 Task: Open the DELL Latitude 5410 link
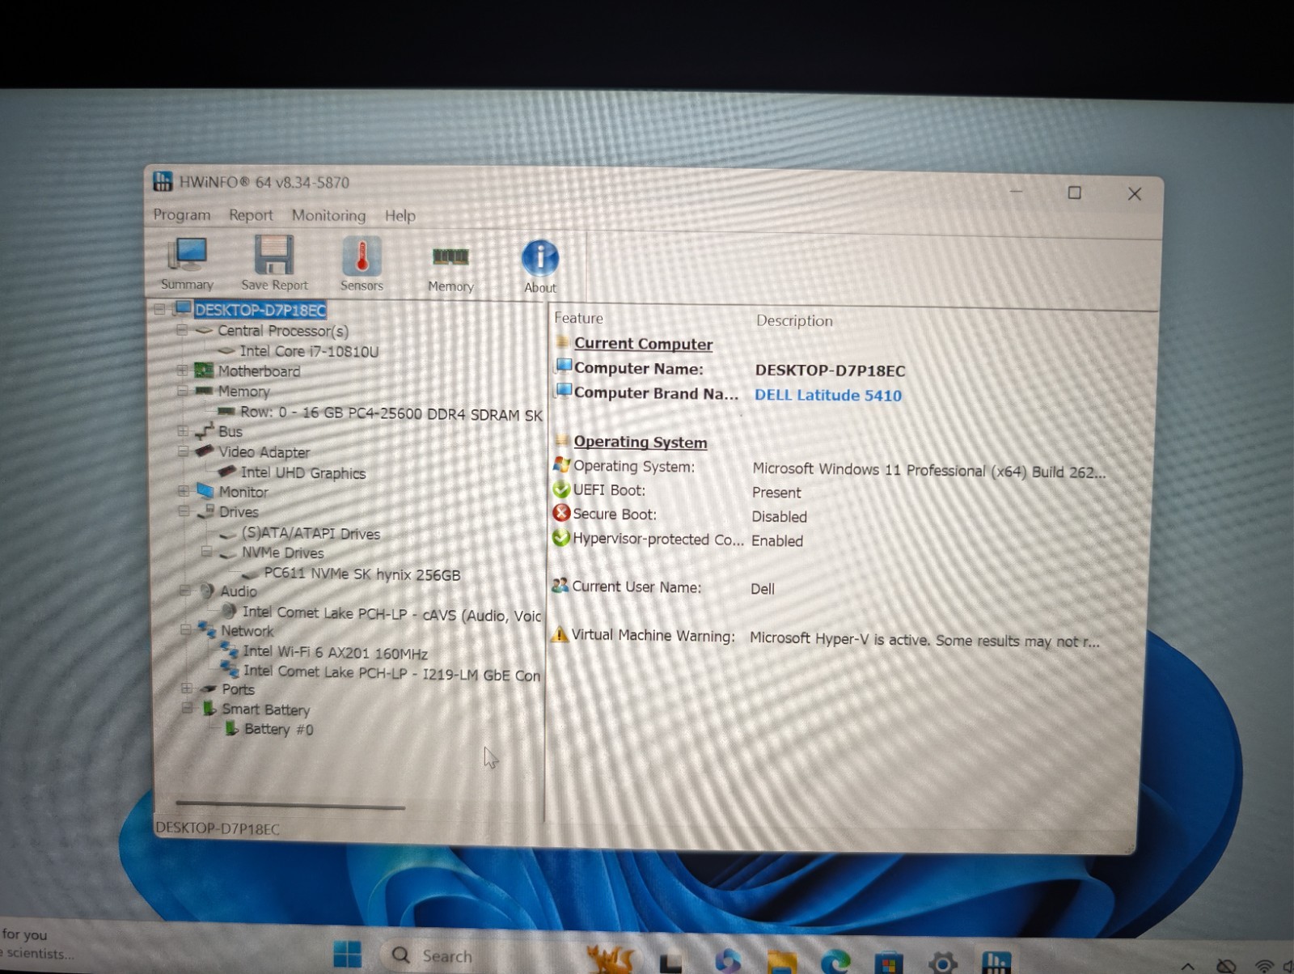coord(828,396)
